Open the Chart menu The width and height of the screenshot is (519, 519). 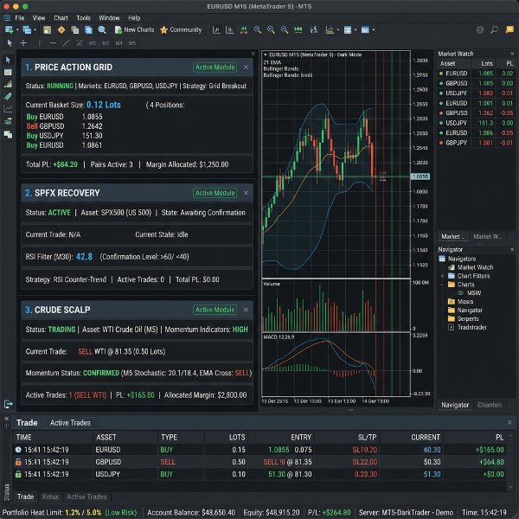click(61, 18)
